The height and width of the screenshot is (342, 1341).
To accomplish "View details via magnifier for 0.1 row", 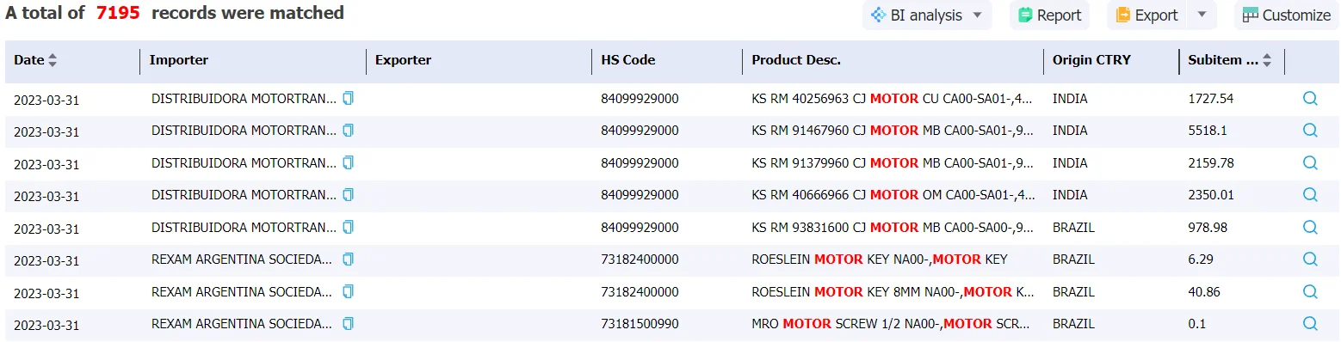I will [1310, 324].
